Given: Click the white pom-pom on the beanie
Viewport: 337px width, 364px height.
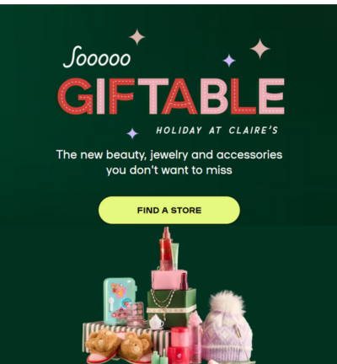Looking at the screenshot, I should (227, 302).
